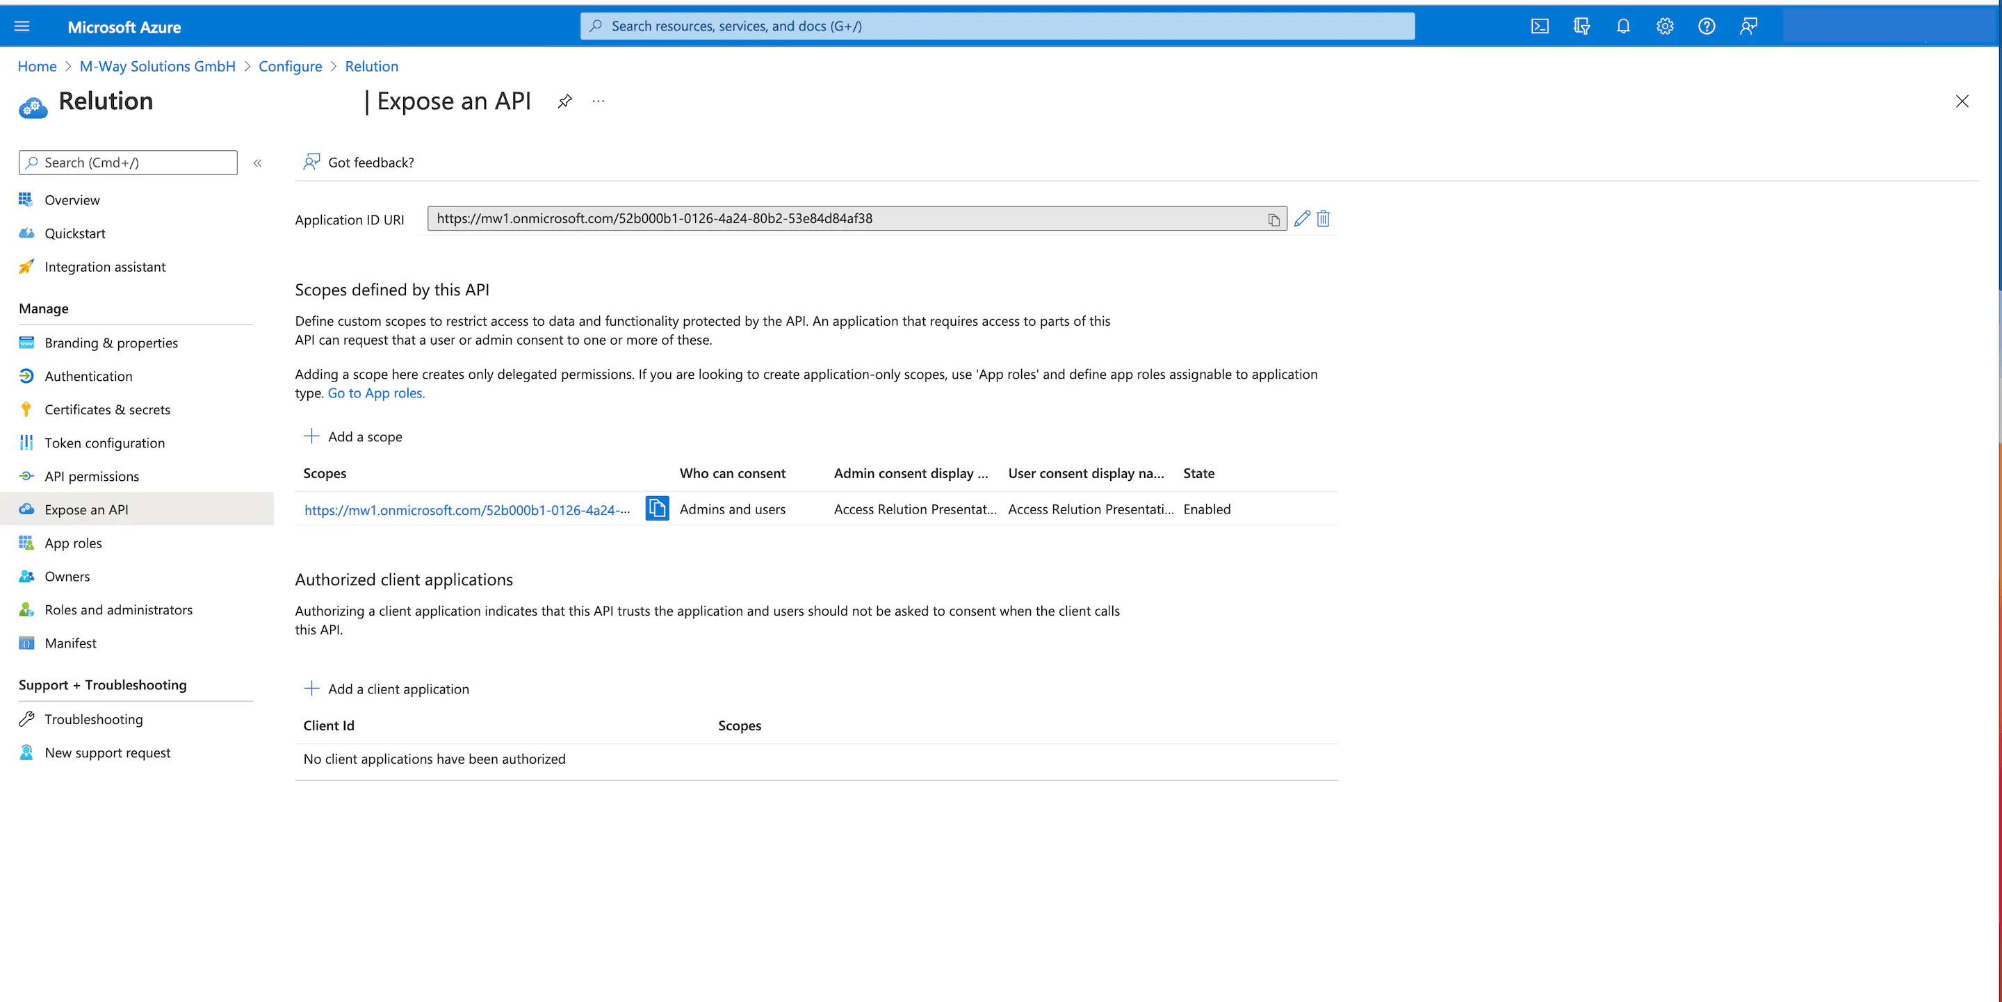
Task: Edit the Application ID URI with pencil
Action: point(1302,219)
